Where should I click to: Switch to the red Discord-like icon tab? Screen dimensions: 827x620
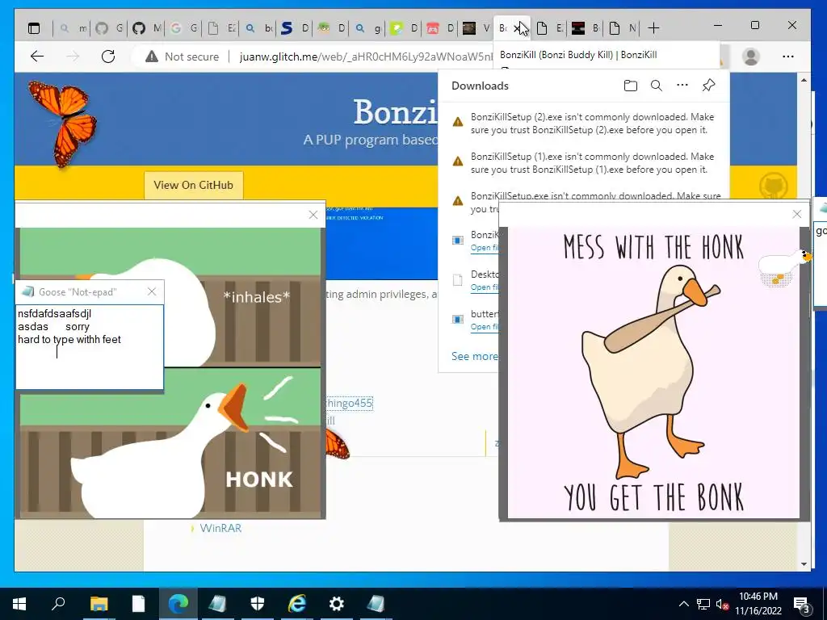(x=440, y=28)
